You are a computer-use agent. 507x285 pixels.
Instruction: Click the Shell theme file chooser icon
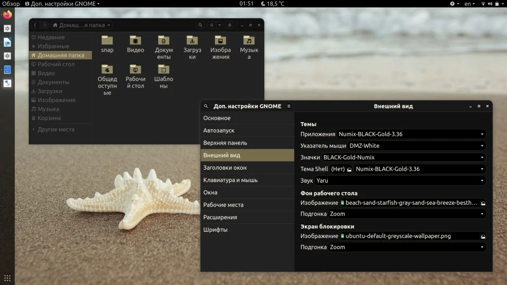point(349,169)
